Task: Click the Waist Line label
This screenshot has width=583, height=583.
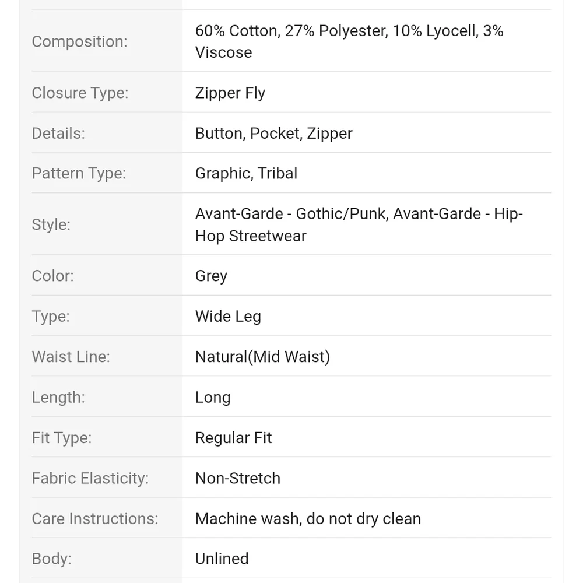Action: [71, 357]
